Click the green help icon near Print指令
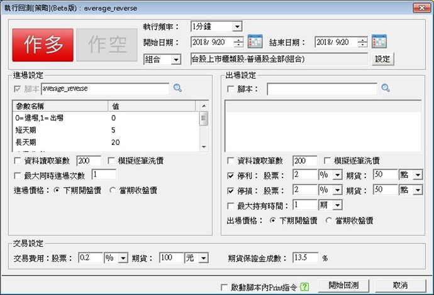This screenshot has width=434, height=295. 305,286
